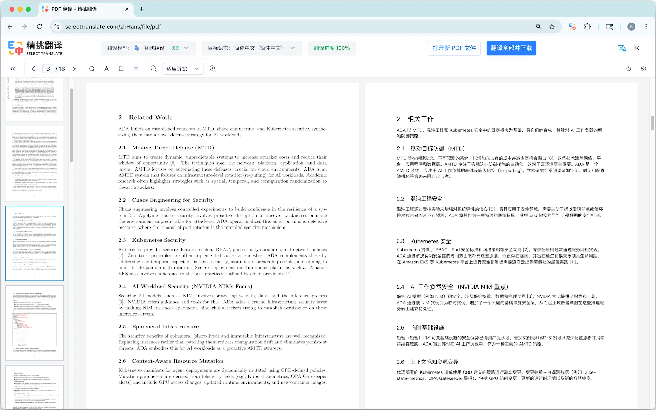Select the page 2 thumbnail

(35, 163)
